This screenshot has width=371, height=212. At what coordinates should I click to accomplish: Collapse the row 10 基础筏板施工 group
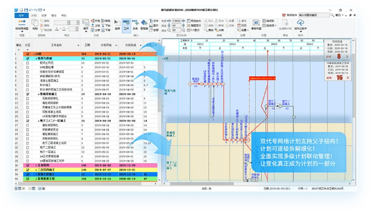pyautogui.click(x=39, y=94)
